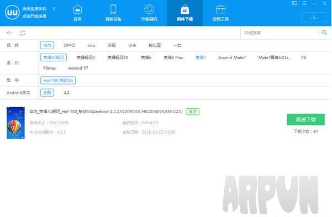Choose the Ascend P7 series
The height and width of the screenshot is (217, 332).
tap(78, 68)
